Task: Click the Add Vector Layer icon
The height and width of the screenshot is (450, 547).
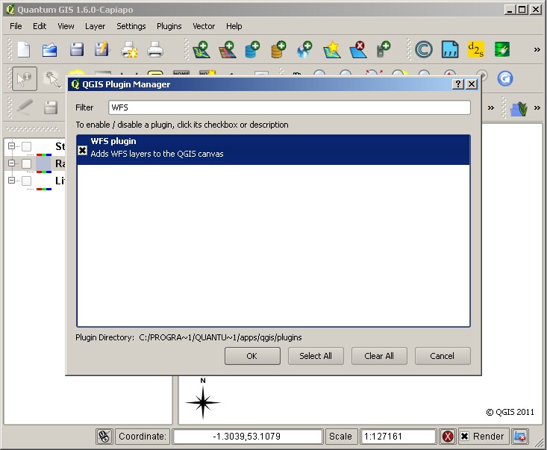Action: click(201, 49)
